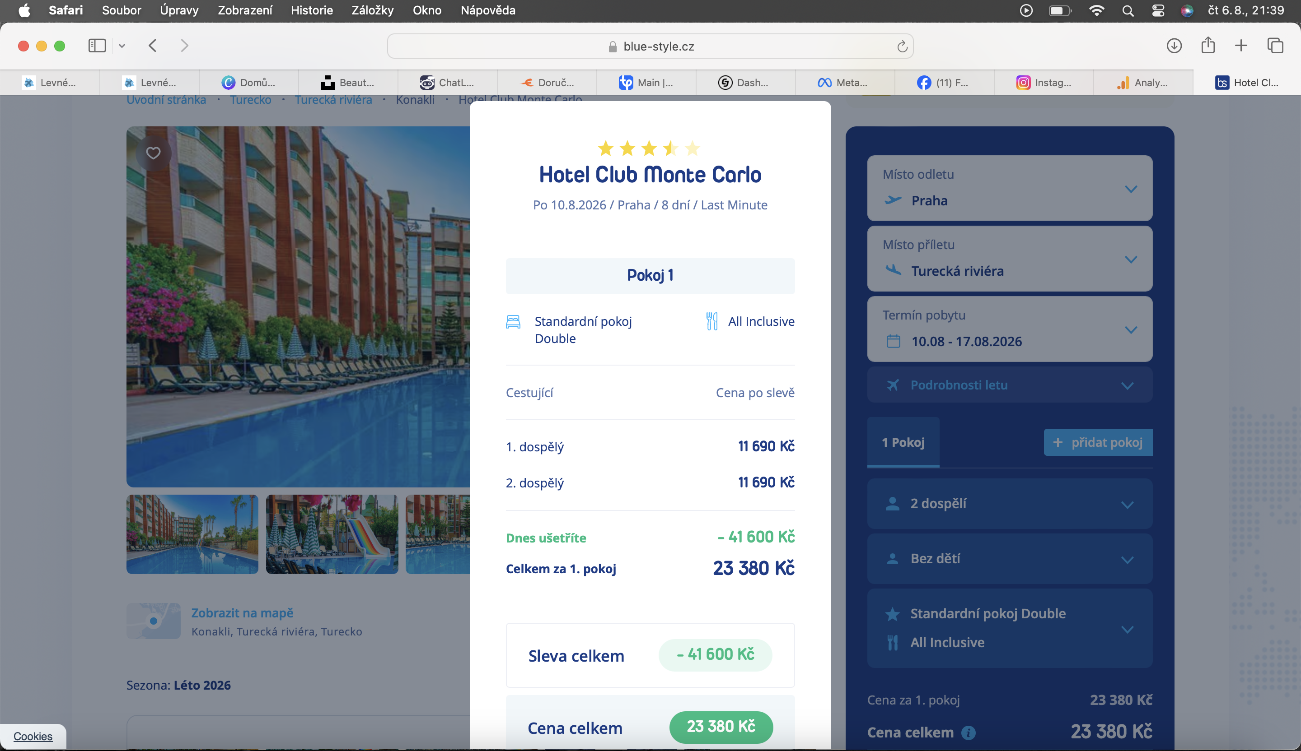The height and width of the screenshot is (751, 1301).
Task: Click the map preview icon
Action: [153, 621]
